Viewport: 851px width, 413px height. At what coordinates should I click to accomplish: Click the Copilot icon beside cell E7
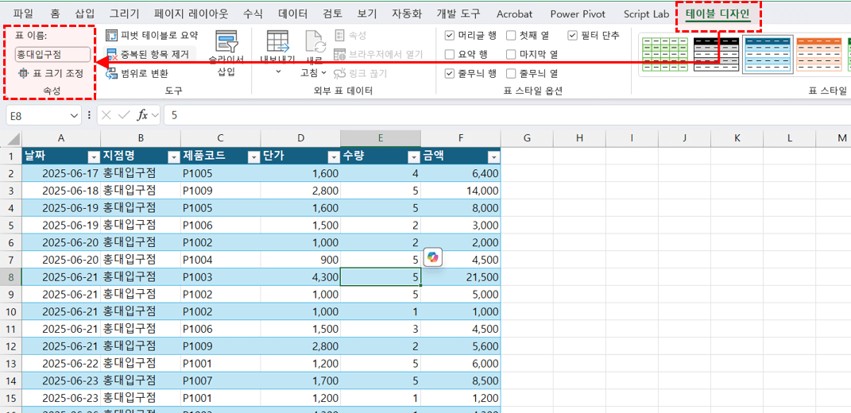(432, 257)
